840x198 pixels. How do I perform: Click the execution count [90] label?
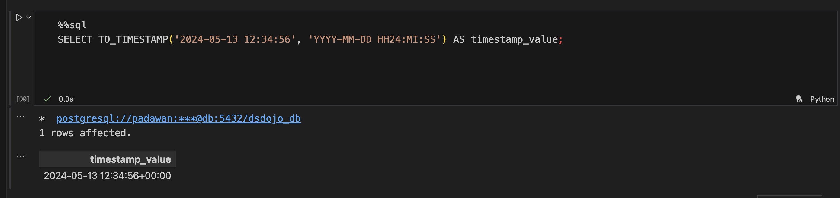point(23,99)
